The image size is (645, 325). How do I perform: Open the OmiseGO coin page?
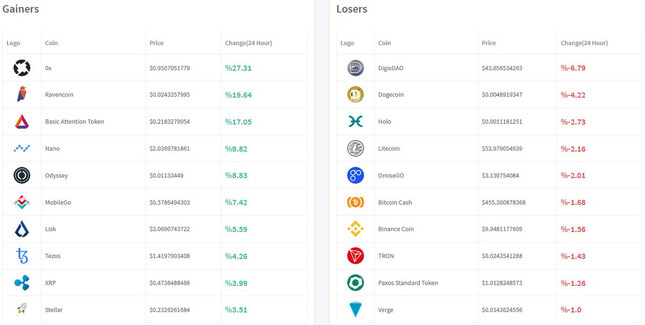click(x=391, y=175)
